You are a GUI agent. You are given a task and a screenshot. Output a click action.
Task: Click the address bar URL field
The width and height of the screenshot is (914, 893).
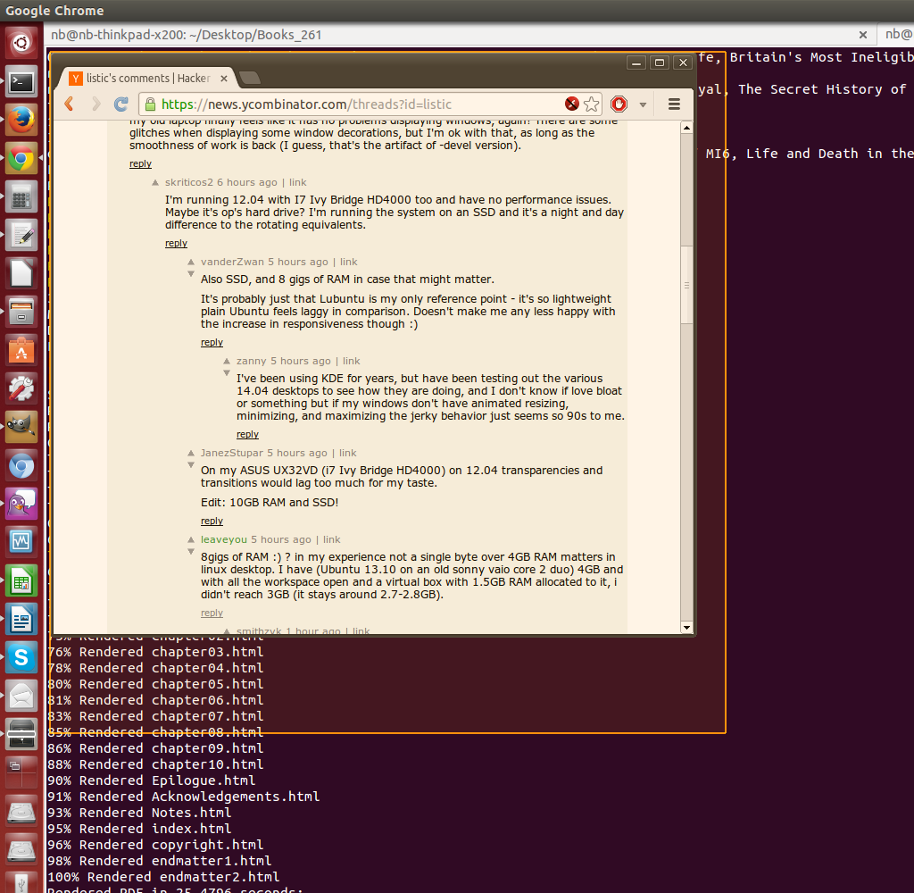357,104
